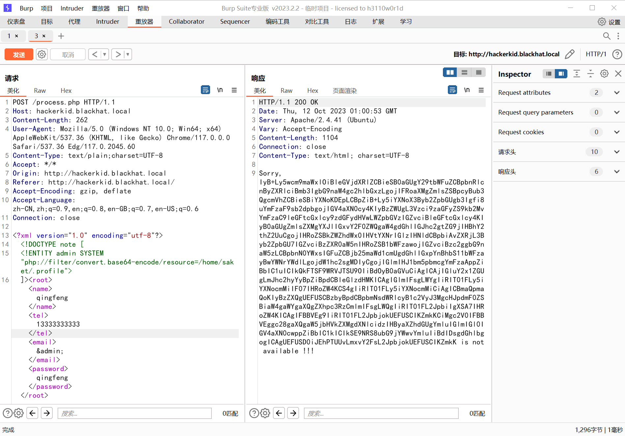The height and width of the screenshot is (436, 625).
Task: Click the request search input field
Action: click(134, 413)
